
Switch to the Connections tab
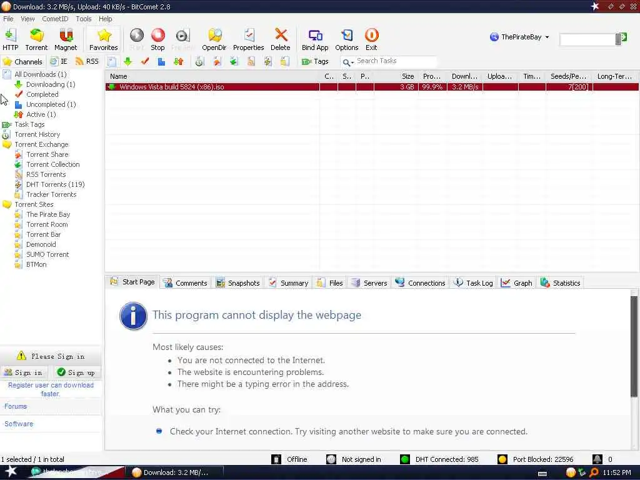tap(421, 283)
